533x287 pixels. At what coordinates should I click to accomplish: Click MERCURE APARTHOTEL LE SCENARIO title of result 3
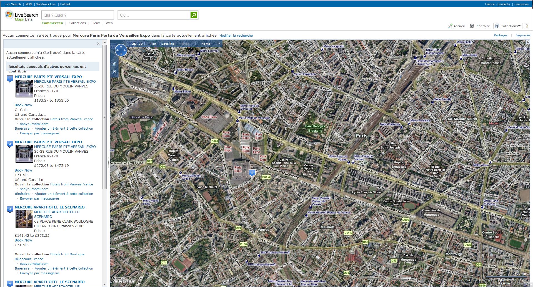point(50,207)
